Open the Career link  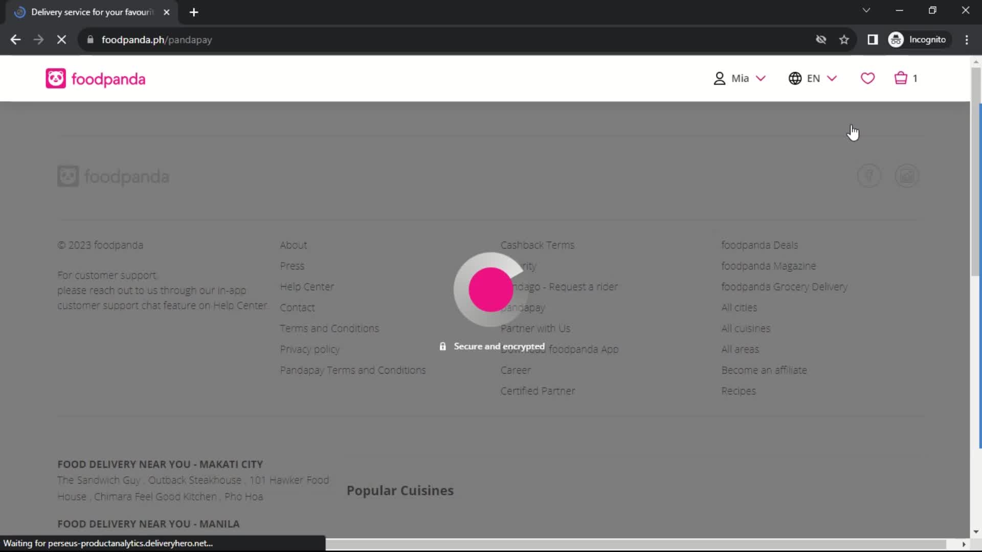click(516, 370)
